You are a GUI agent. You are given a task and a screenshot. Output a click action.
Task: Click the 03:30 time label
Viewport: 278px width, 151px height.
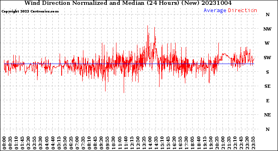click(41, 143)
